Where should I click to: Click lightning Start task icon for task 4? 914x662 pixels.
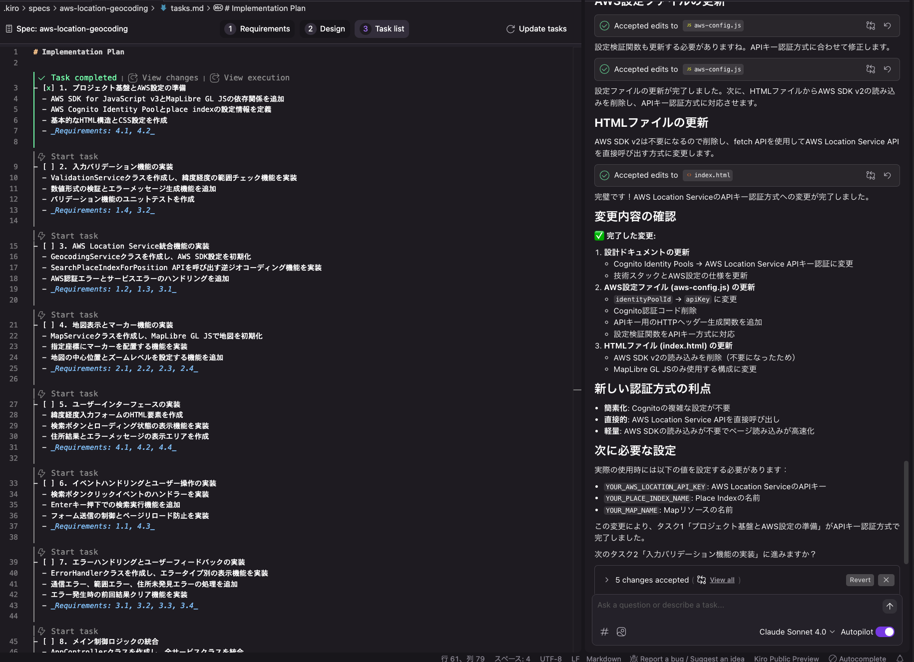(42, 315)
